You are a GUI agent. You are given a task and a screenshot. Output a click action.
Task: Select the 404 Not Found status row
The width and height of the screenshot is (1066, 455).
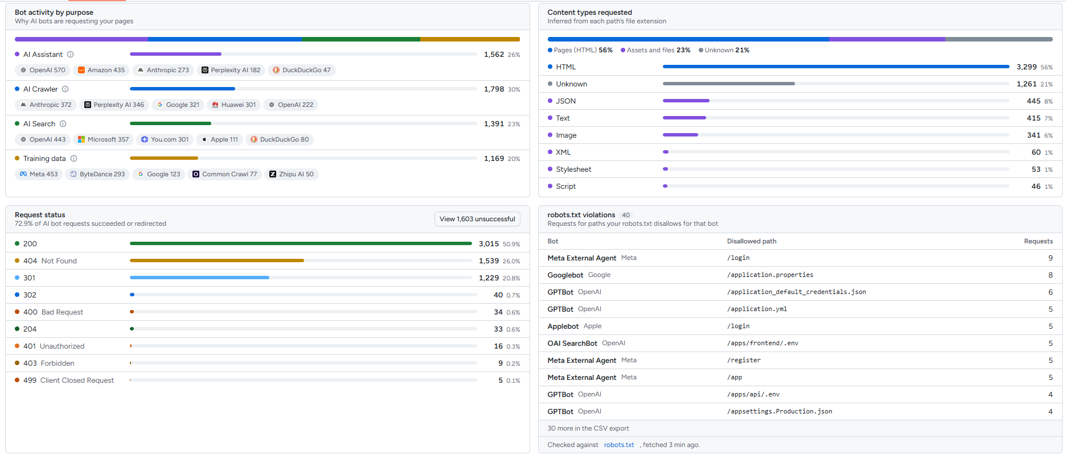(x=268, y=261)
